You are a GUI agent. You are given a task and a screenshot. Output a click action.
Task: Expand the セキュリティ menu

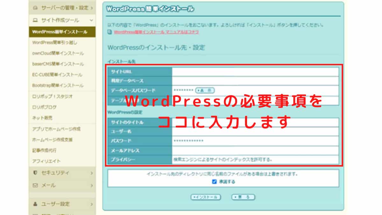click(62, 173)
